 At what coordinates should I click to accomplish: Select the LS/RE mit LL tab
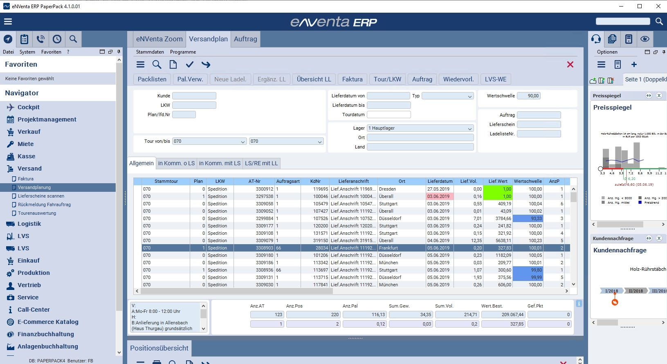(261, 163)
